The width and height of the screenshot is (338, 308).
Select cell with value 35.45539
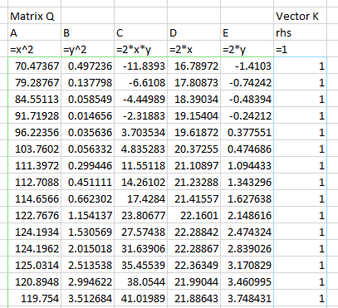coord(140,265)
